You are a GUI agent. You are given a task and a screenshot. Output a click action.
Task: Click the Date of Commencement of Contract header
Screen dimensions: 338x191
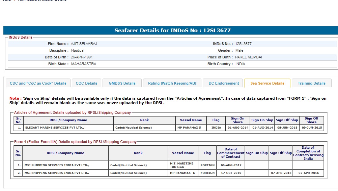[x=231, y=153]
